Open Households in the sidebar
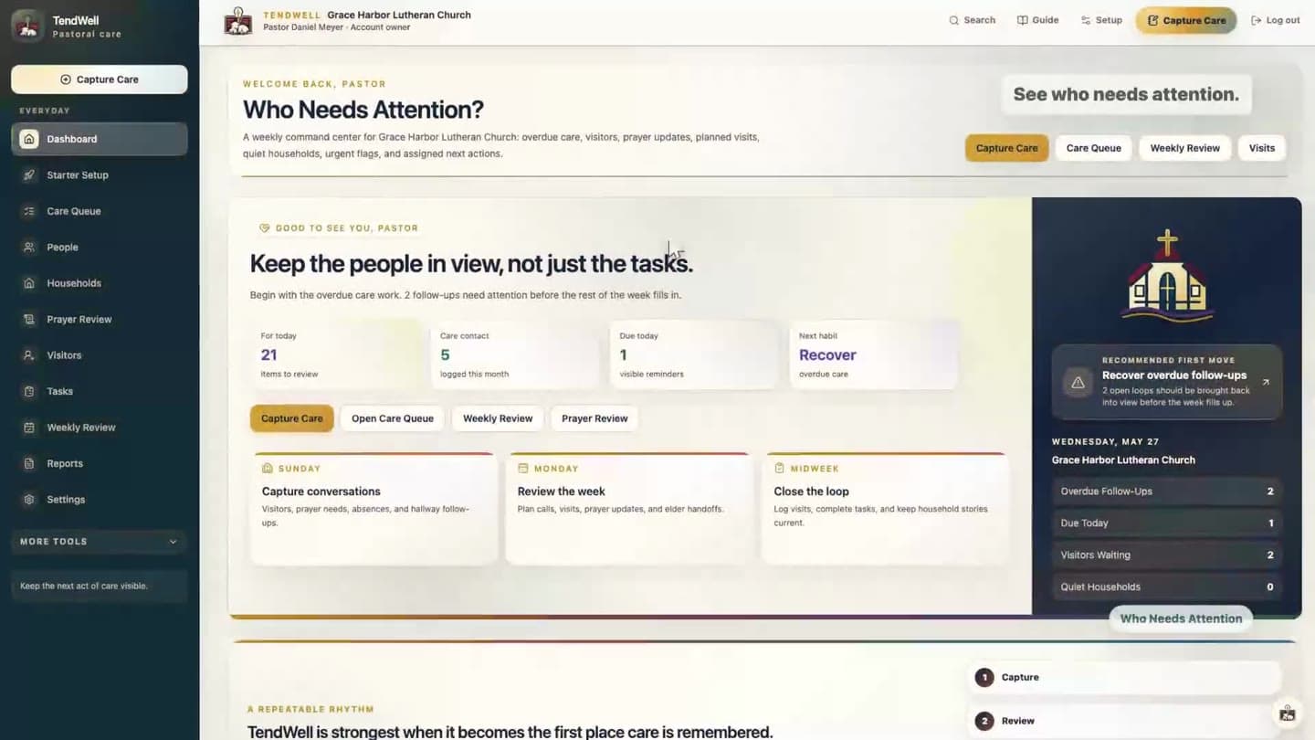Image resolution: width=1315 pixels, height=740 pixels. tap(100, 283)
